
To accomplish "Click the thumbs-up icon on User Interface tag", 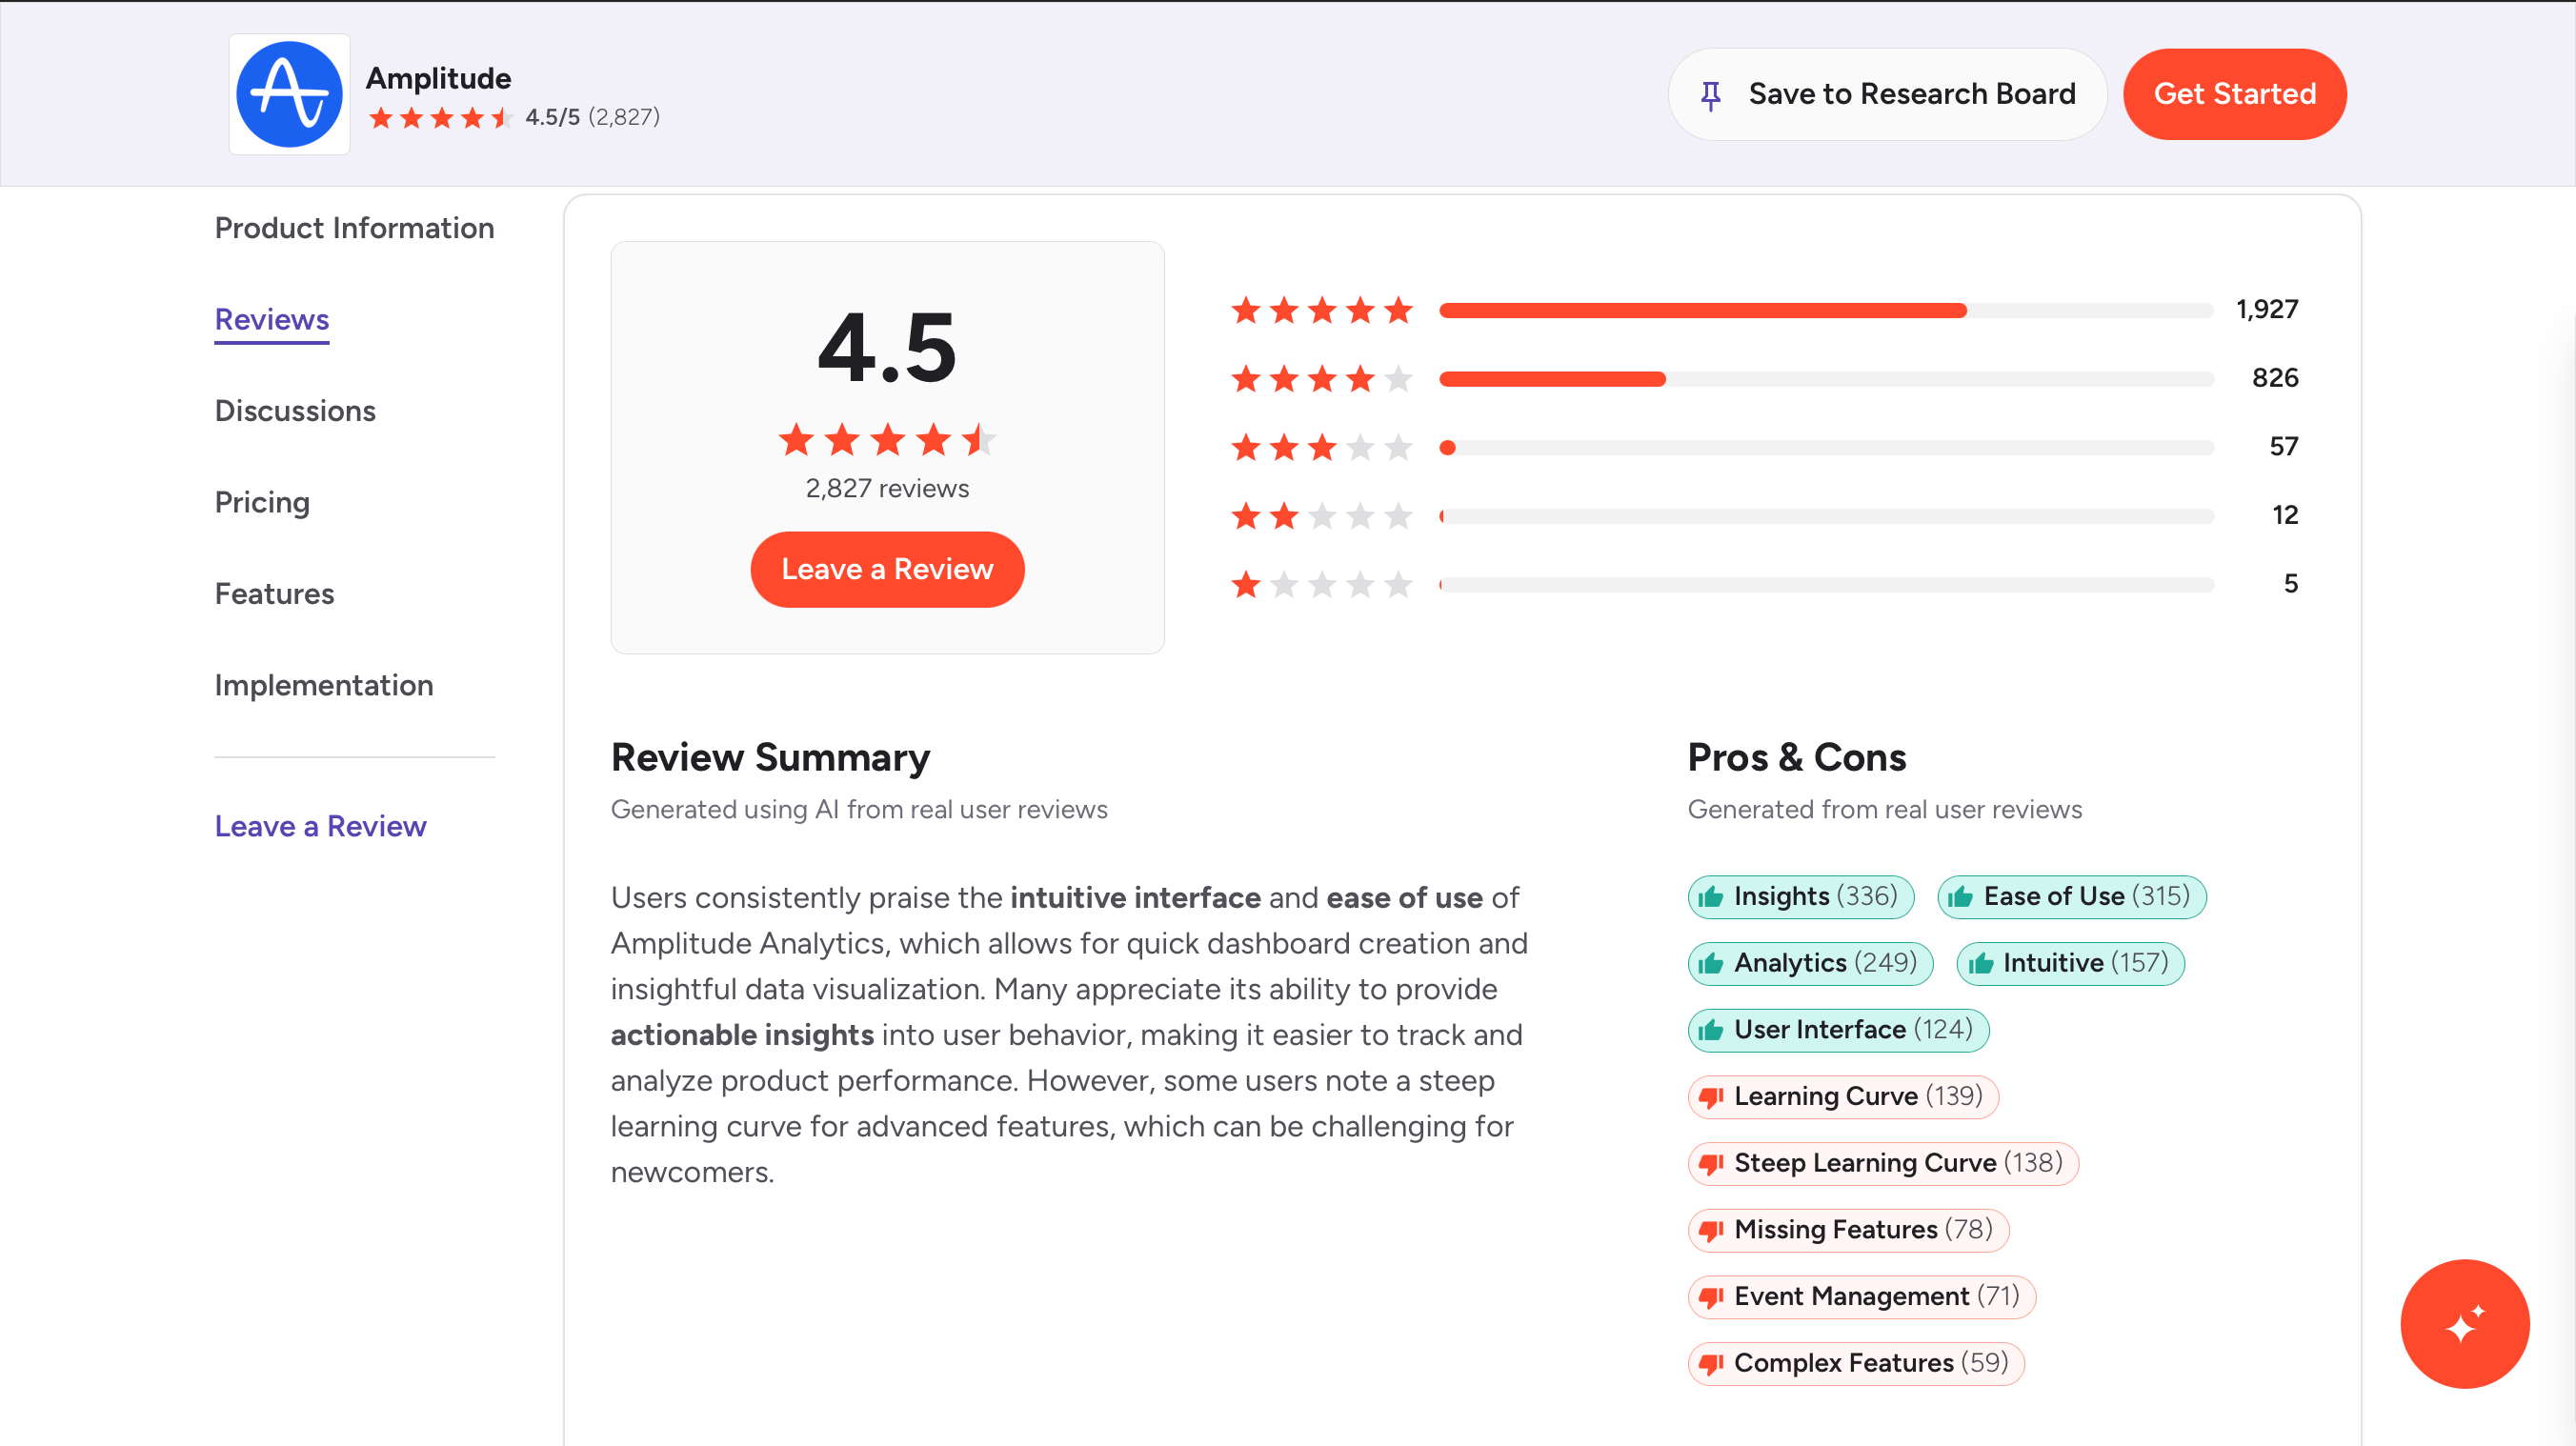I will (1711, 1030).
